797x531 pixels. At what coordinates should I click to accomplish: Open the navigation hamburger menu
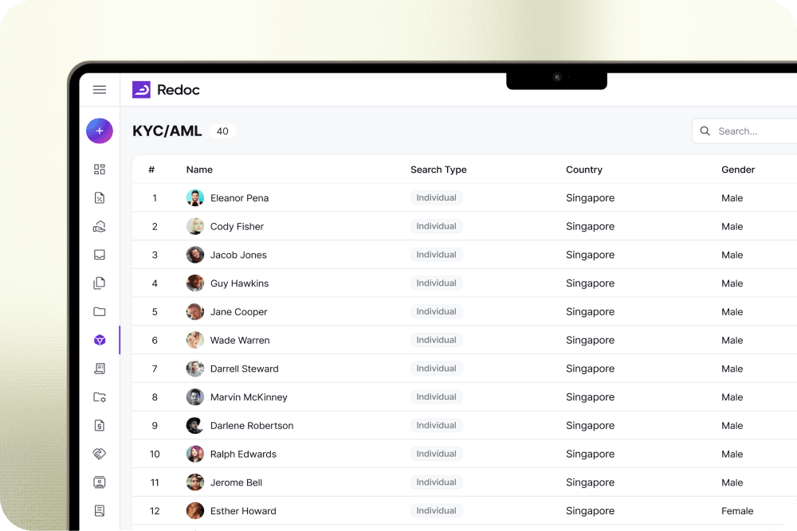click(x=99, y=89)
